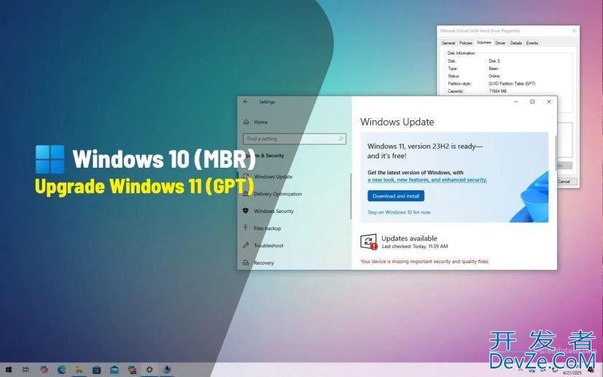Click Cancel in the Properties dialog
This screenshot has height=377, width=603.
click(564, 181)
